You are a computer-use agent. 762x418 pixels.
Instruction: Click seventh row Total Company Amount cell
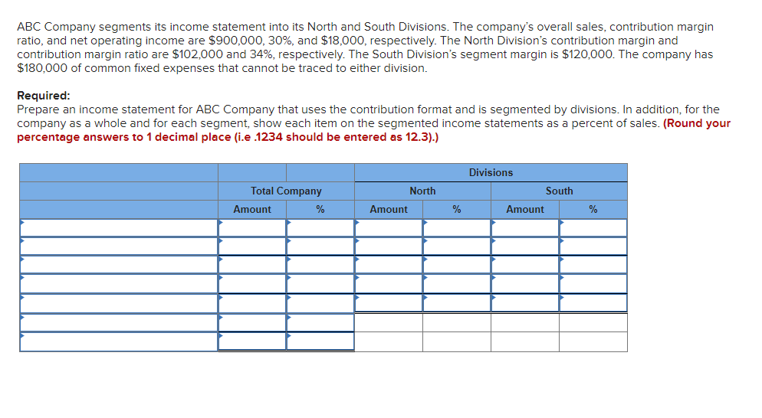[252, 341]
